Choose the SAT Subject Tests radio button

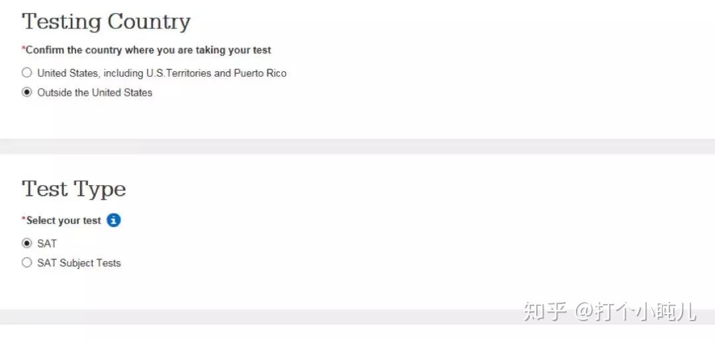(x=26, y=262)
